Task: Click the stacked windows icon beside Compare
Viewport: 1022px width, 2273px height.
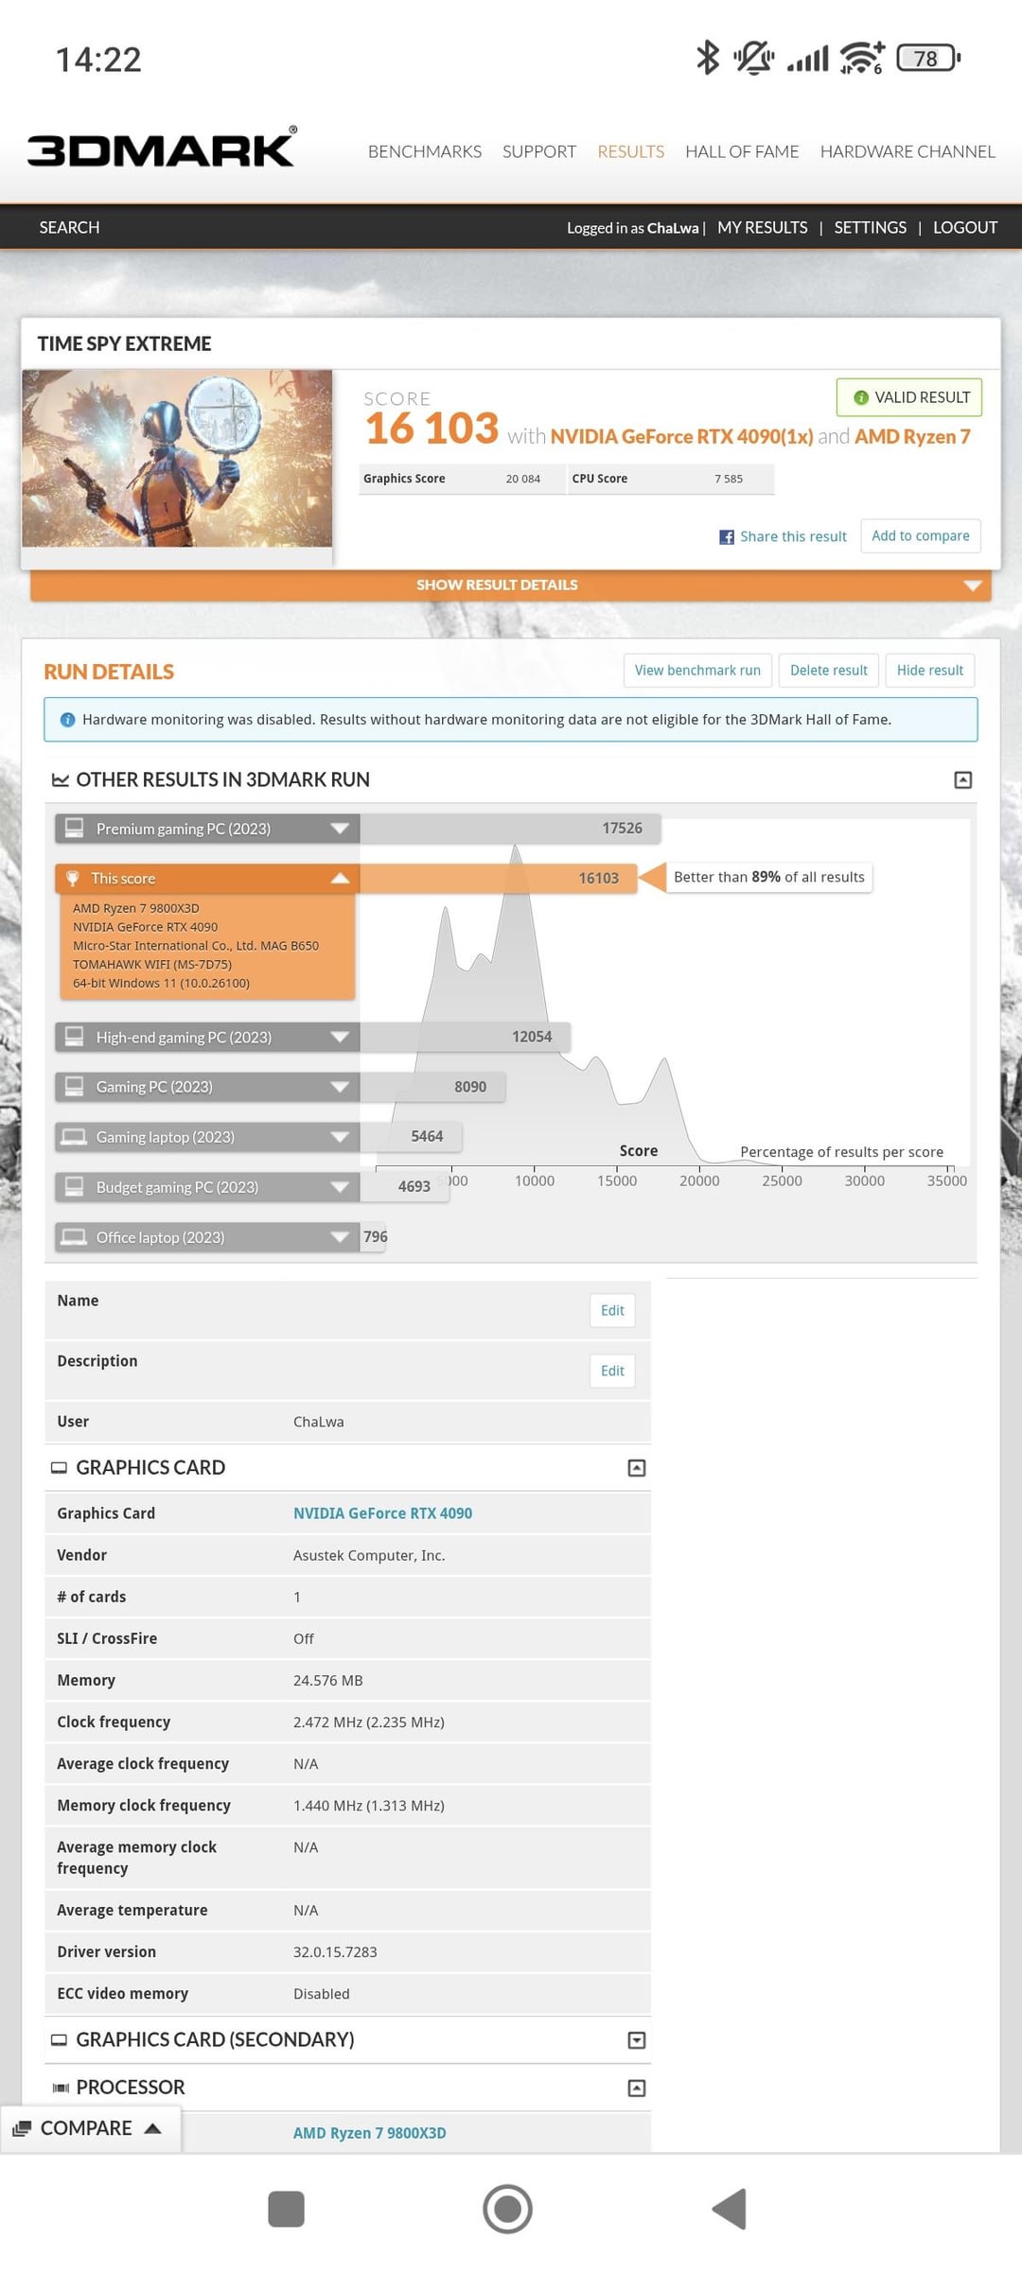Action: coord(22,2128)
